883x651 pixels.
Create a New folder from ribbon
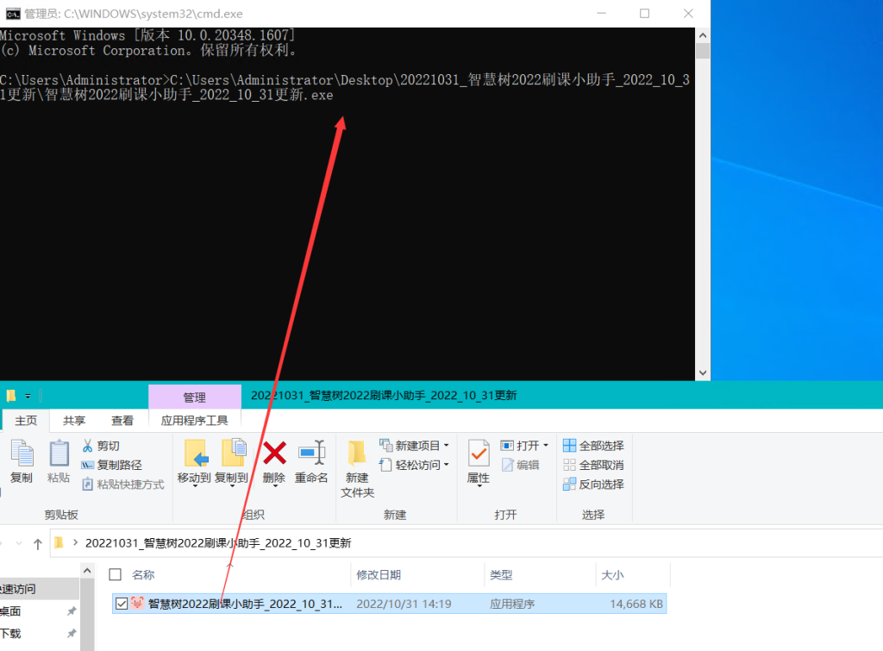point(357,467)
